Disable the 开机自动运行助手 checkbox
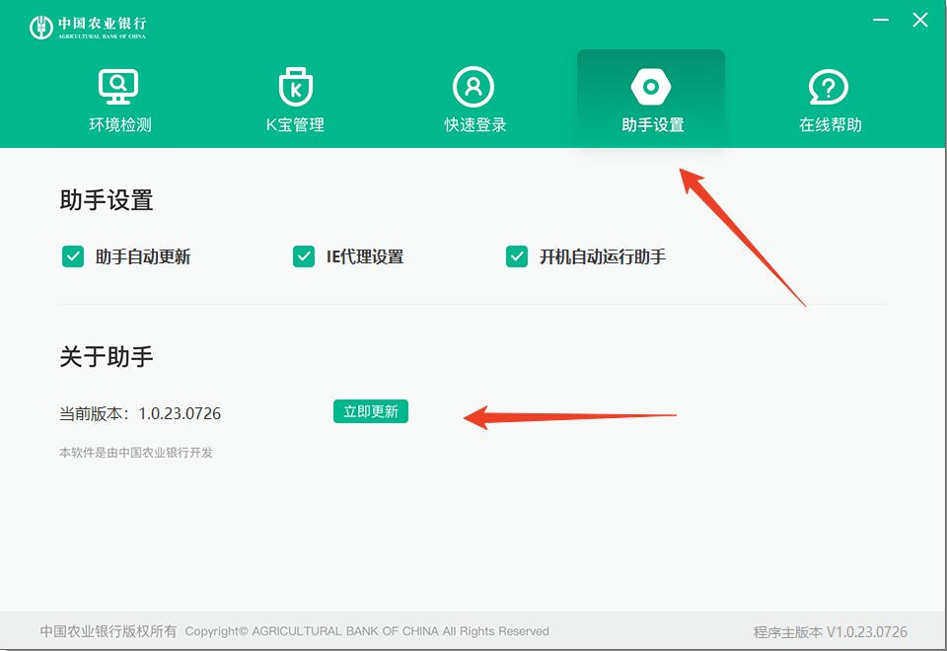This screenshot has height=651, width=947. 517,256
